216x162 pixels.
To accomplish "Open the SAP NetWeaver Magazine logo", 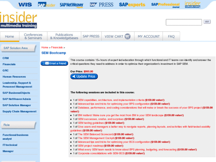I will (72, 5).
